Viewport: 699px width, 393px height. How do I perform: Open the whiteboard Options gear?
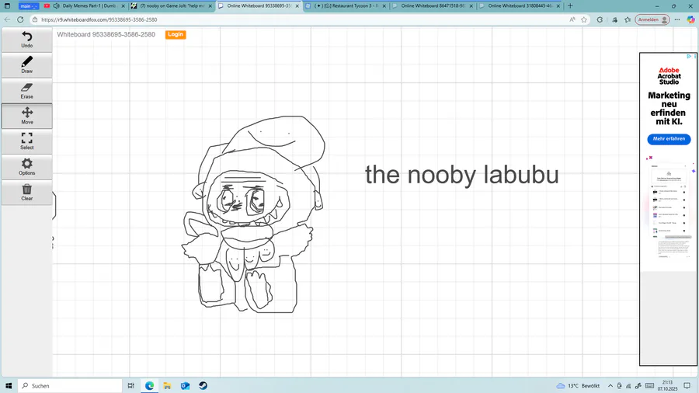click(26, 167)
